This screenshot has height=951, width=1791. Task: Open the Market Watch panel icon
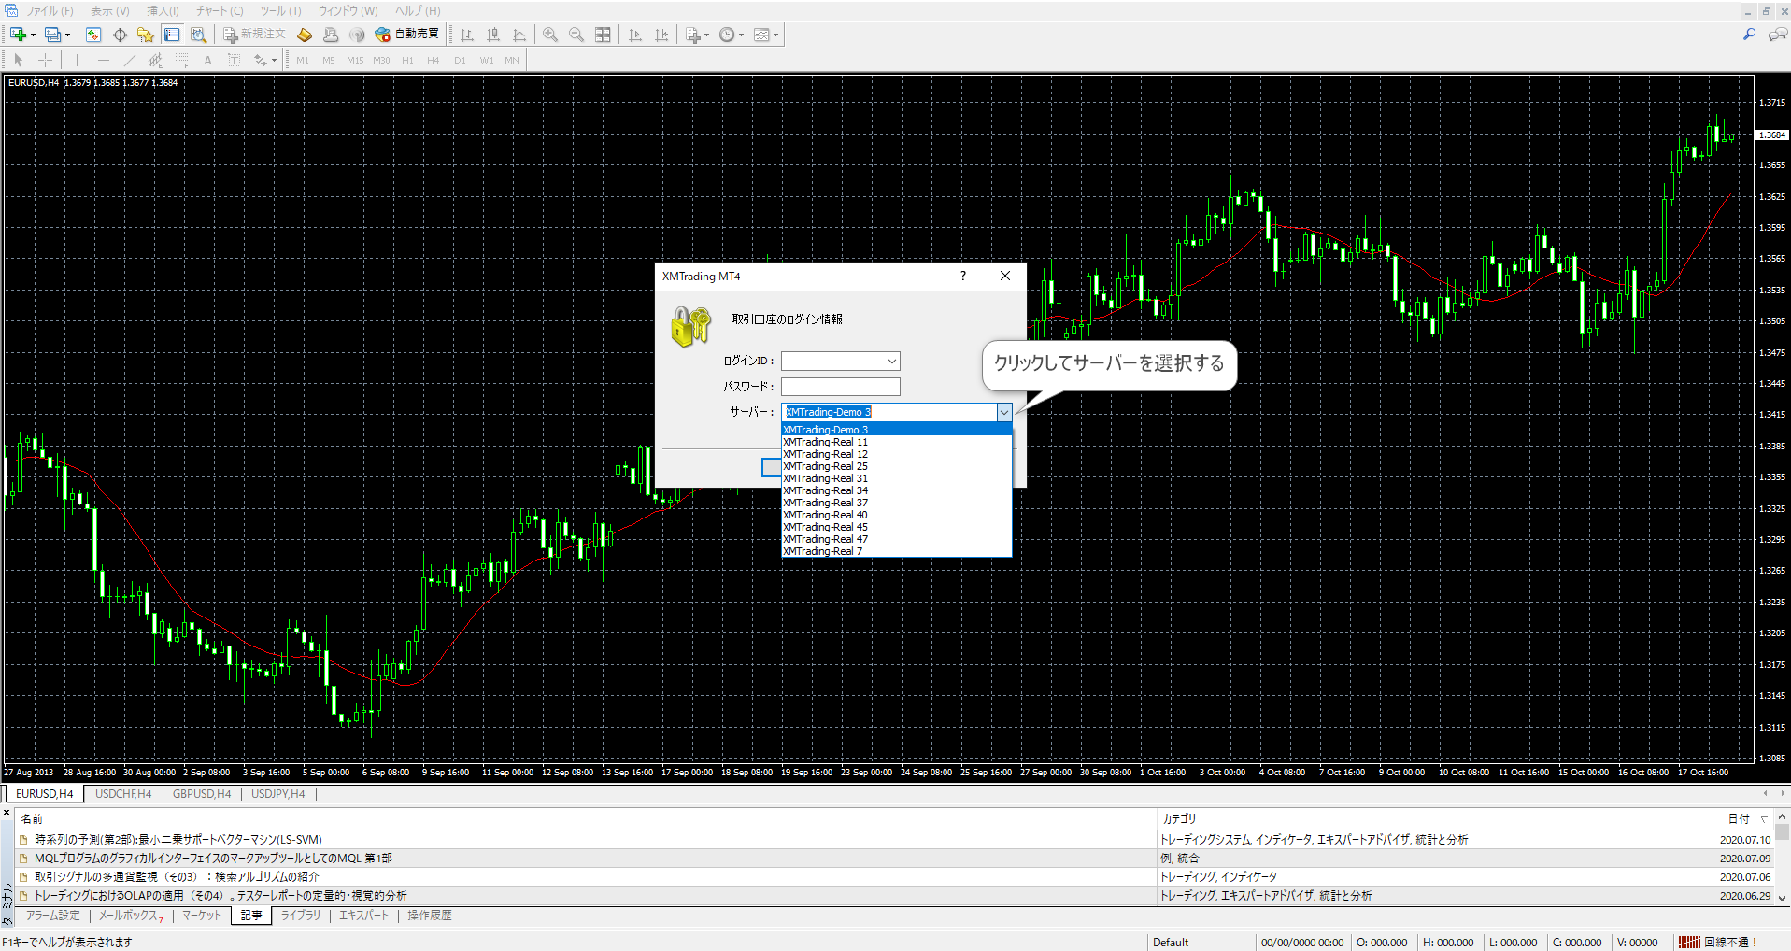93,35
